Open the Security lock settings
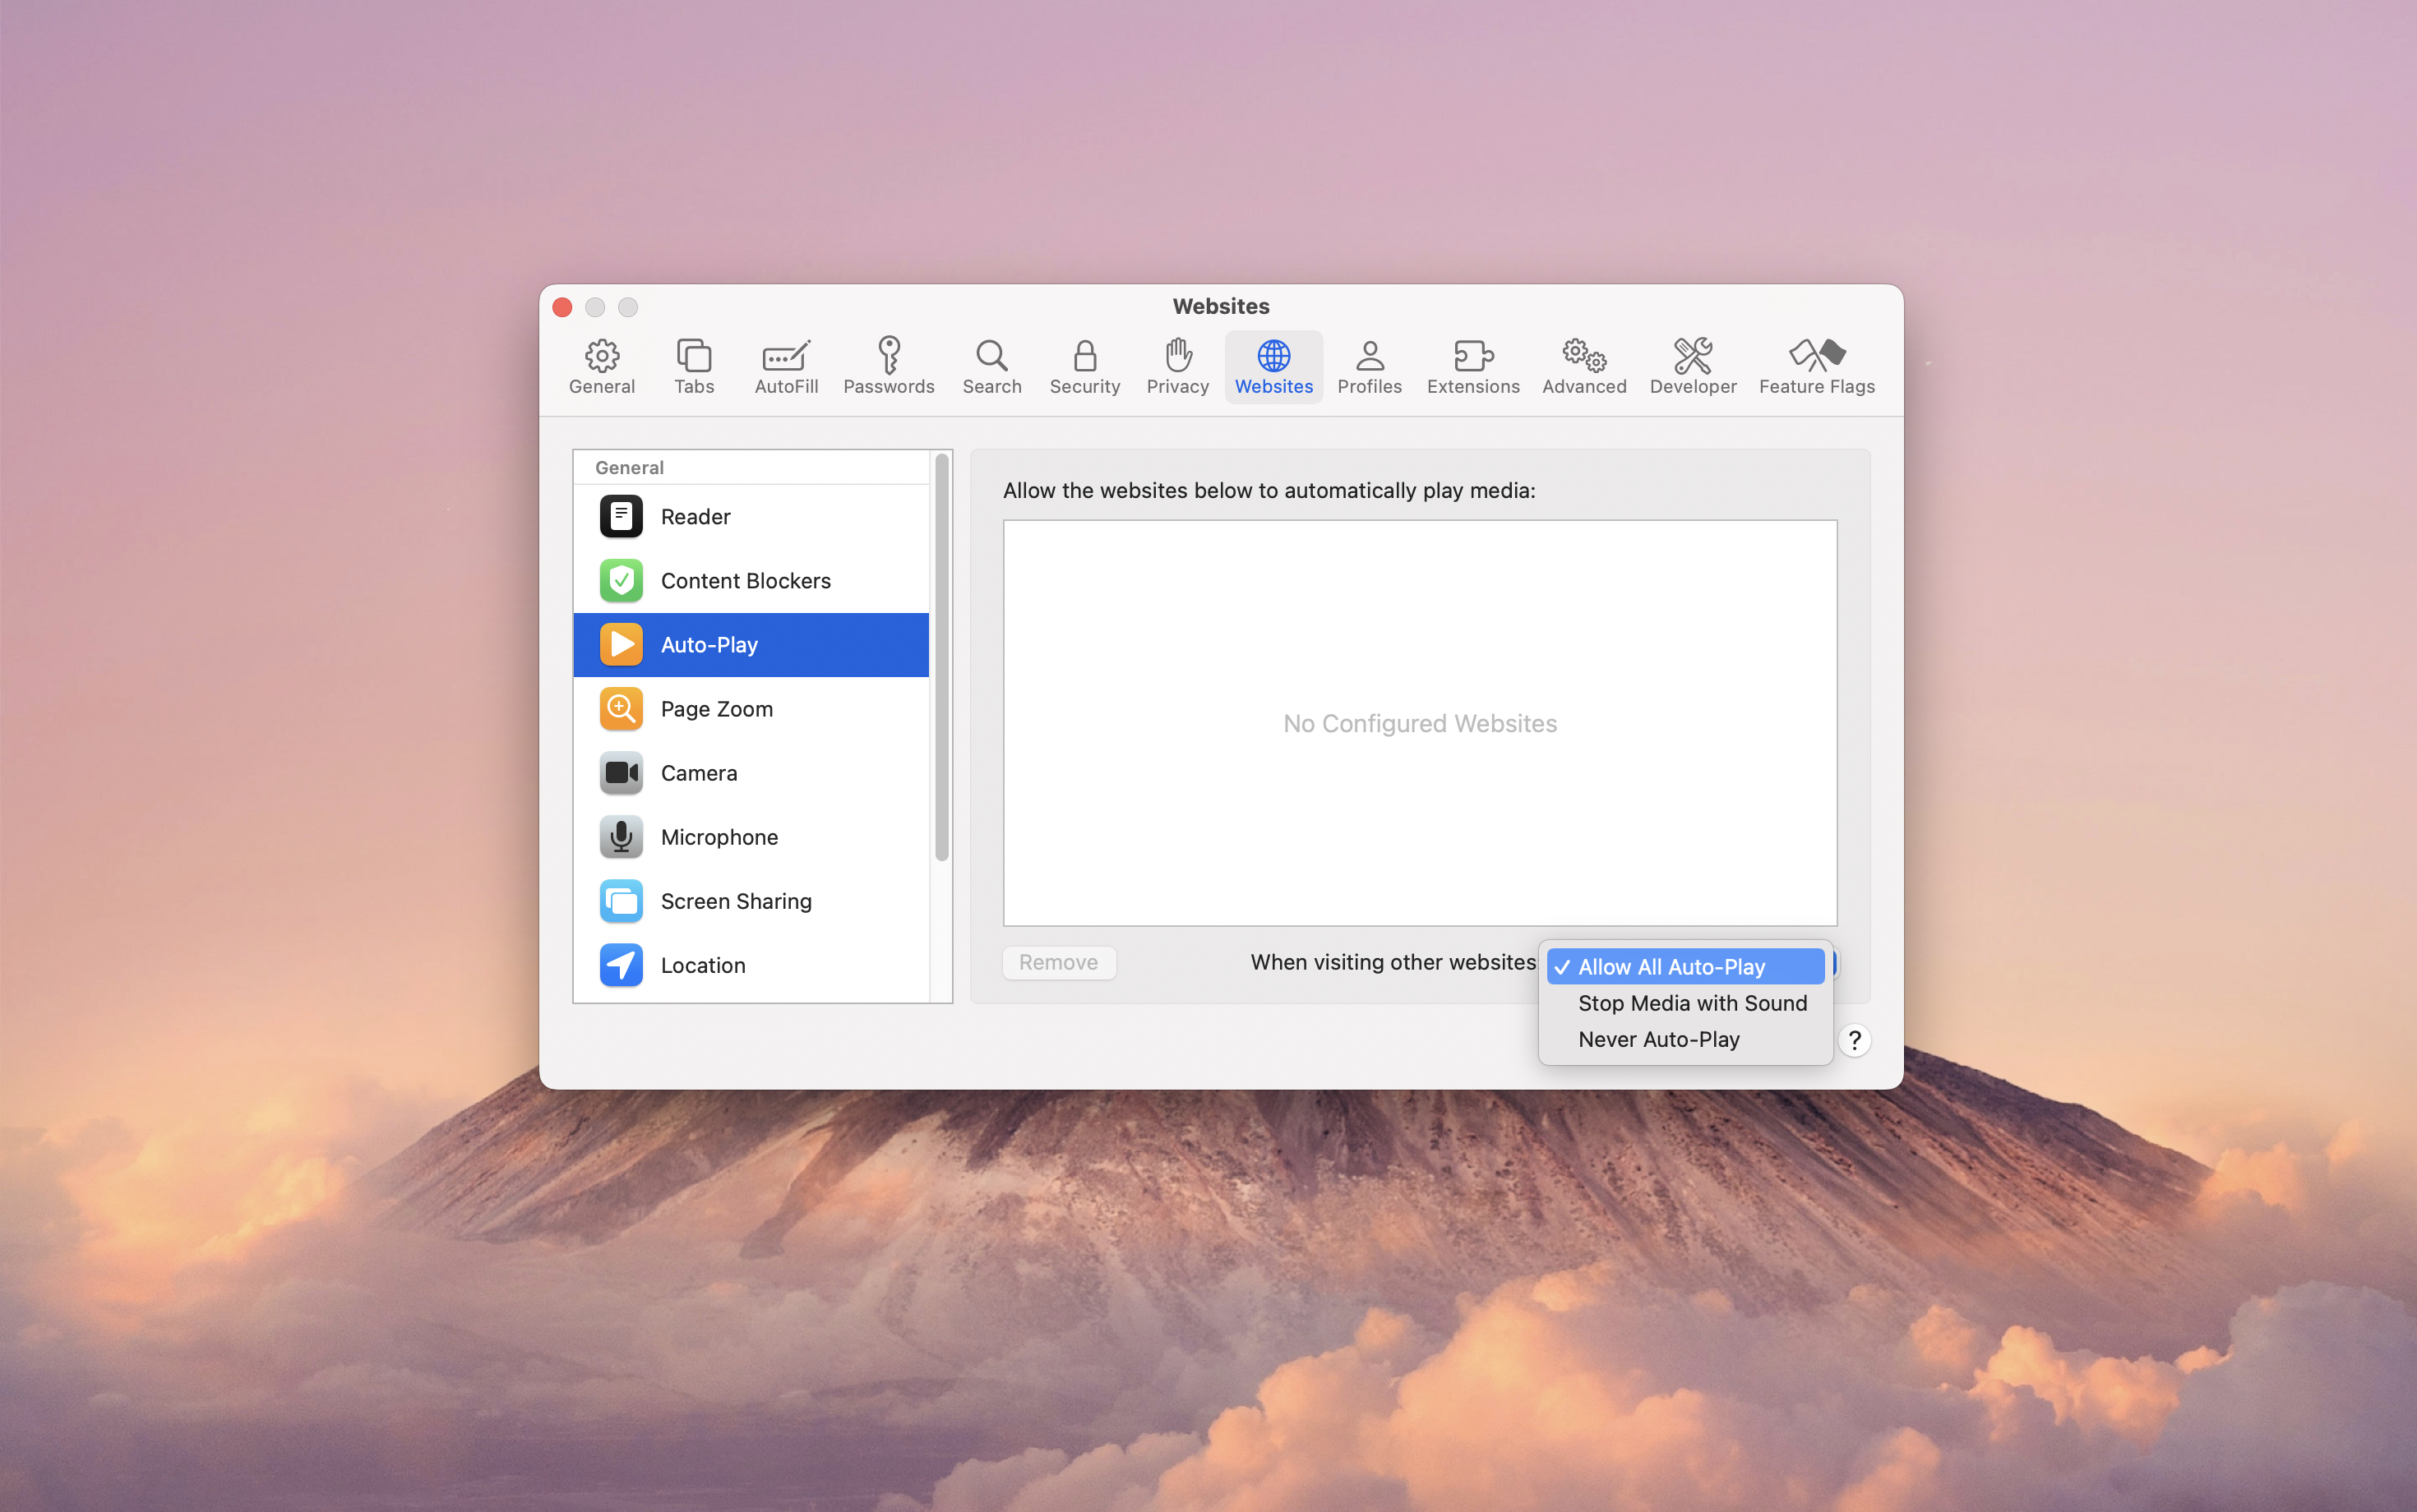This screenshot has height=1512, width=2417. 1084,366
